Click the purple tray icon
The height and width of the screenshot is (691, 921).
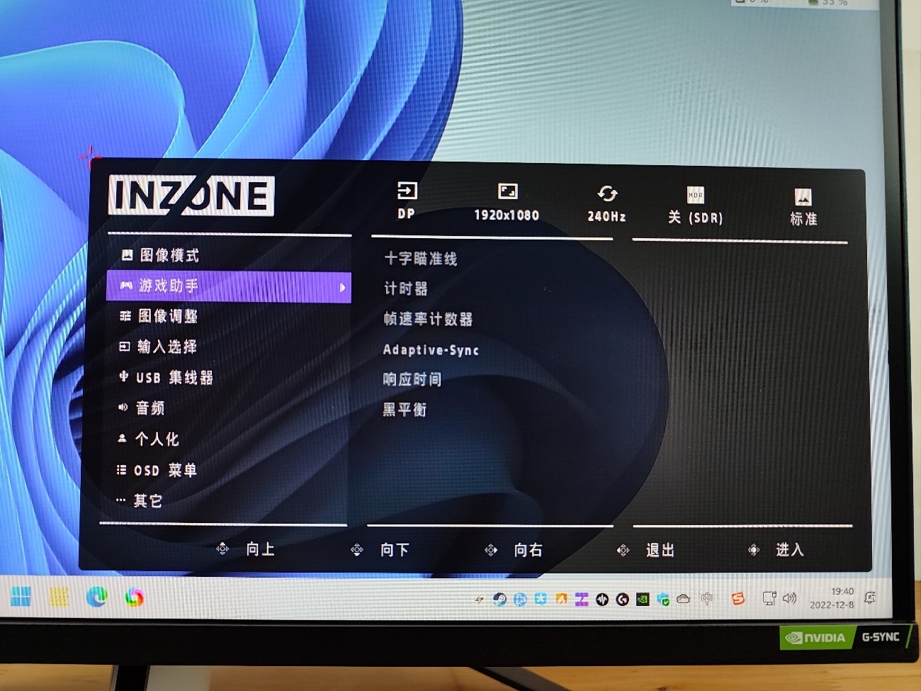(582, 600)
